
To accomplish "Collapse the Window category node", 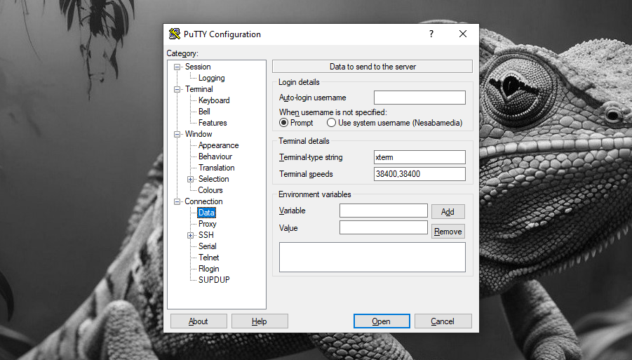I will click(177, 135).
